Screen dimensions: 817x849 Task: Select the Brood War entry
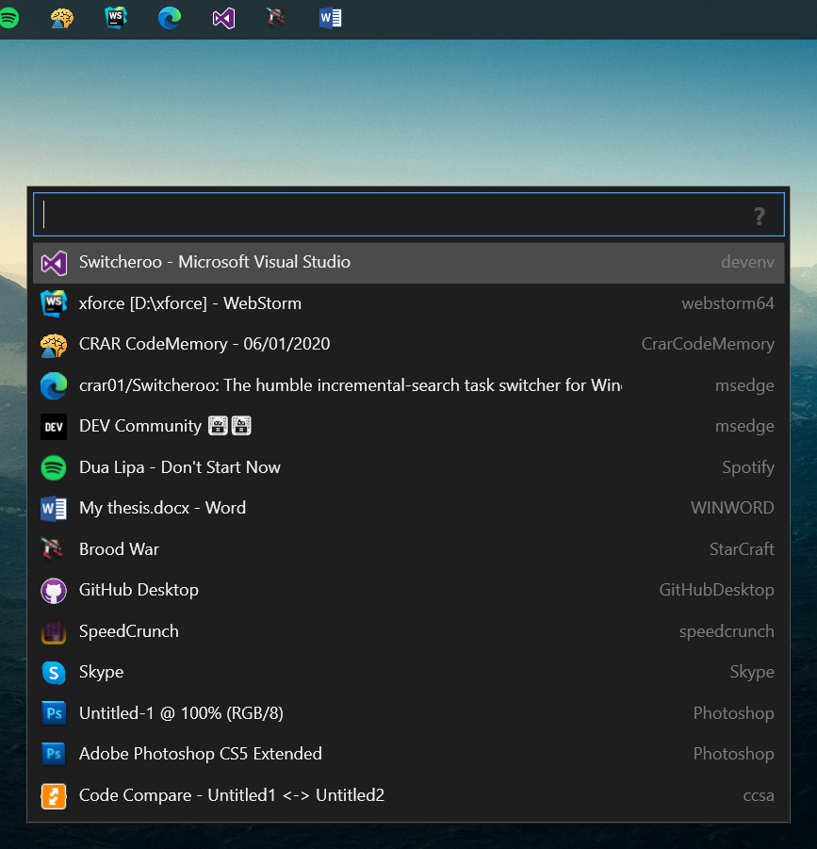409,549
